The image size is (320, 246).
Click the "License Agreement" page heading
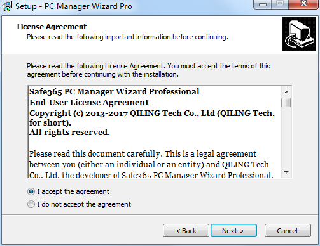pos(52,27)
